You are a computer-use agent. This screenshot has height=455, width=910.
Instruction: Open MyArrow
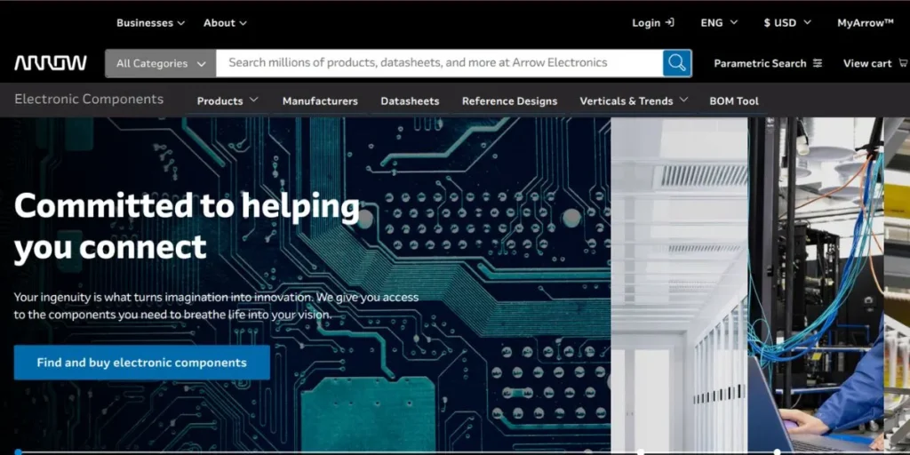(866, 23)
